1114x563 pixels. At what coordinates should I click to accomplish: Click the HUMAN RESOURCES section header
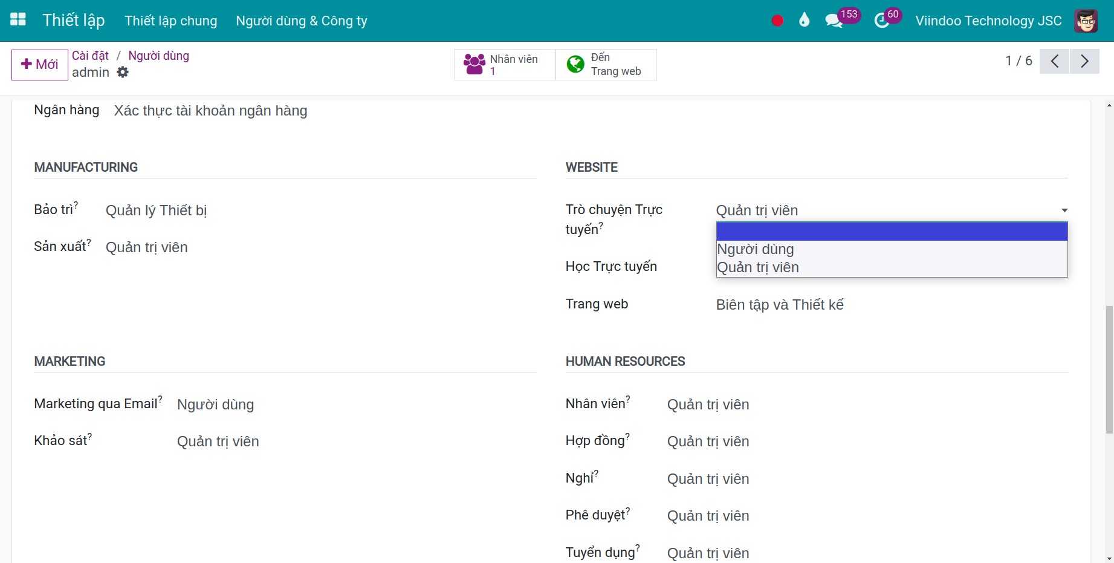tap(625, 362)
